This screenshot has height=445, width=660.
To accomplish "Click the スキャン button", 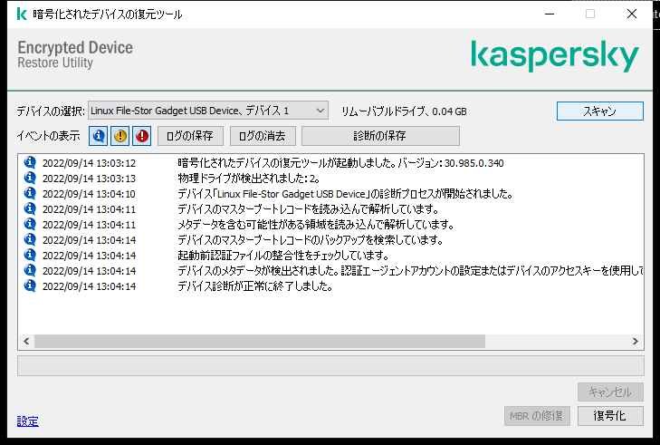I will click(x=600, y=111).
